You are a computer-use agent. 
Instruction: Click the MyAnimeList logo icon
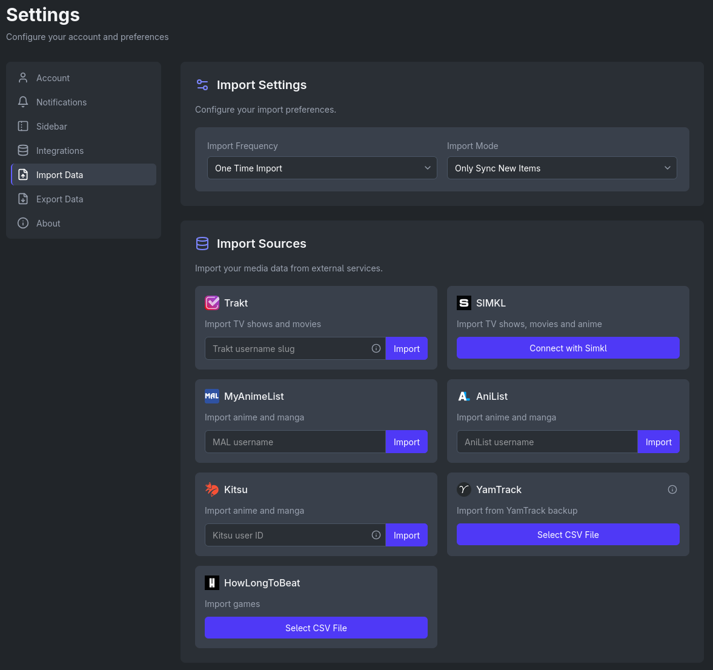pyautogui.click(x=212, y=396)
